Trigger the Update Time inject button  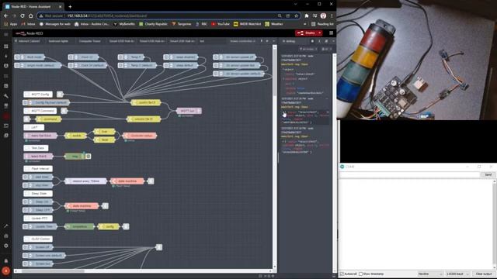26,226
